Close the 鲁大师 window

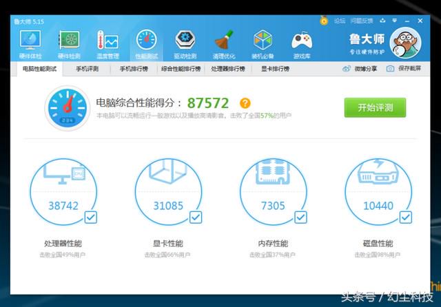[x=420, y=21]
